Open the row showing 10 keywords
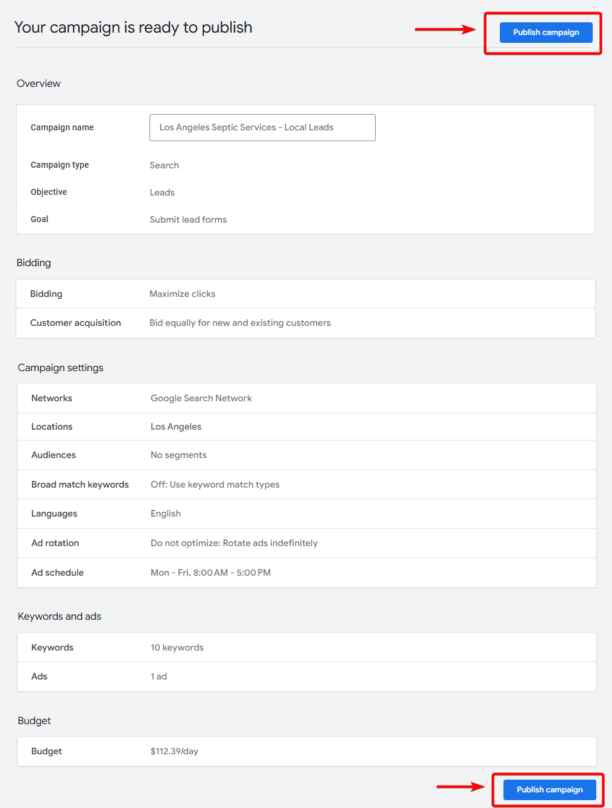Image resolution: width=612 pixels, height=808 pixels. [306, 647]
